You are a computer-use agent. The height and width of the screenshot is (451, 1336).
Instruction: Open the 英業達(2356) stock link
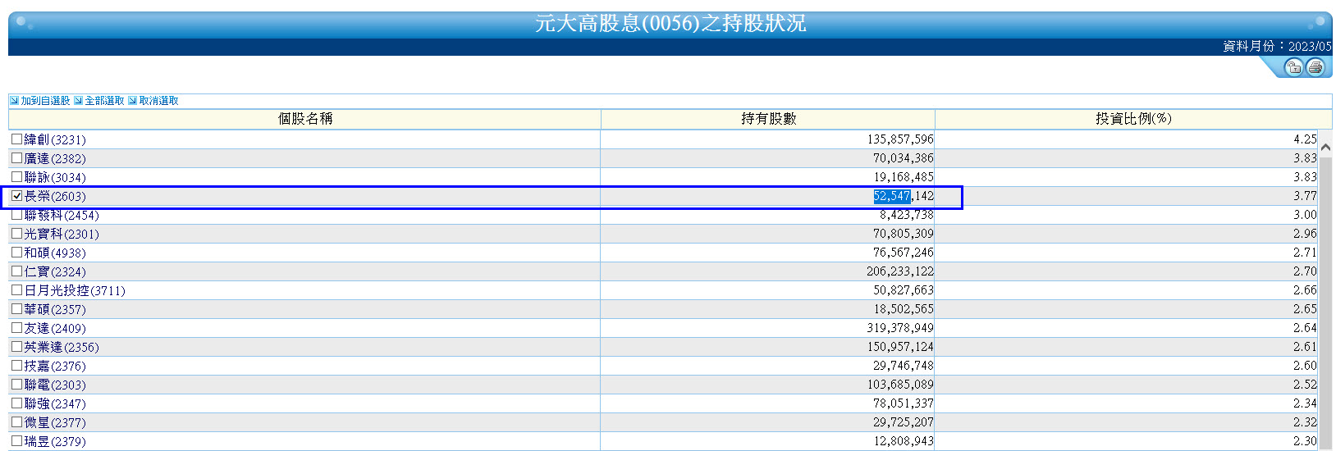(x=62, y=348)
